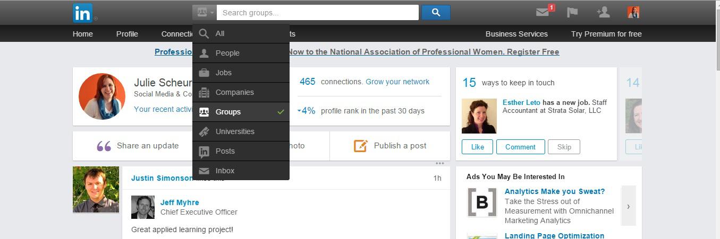This screenshot has height=239, width=720.
Task: Select Posts in the search dropdown
Action: coord(241,151)
